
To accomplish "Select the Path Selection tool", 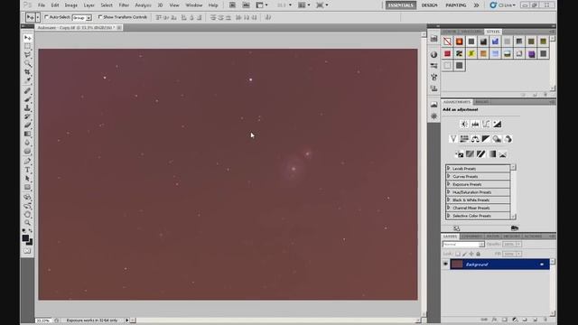I will click(x=28, y=179).
